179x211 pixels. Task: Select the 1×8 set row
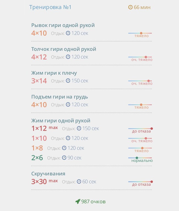point(91,148)
